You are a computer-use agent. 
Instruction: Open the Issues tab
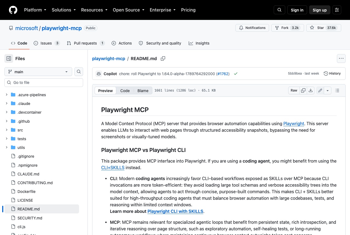point(47,43)
